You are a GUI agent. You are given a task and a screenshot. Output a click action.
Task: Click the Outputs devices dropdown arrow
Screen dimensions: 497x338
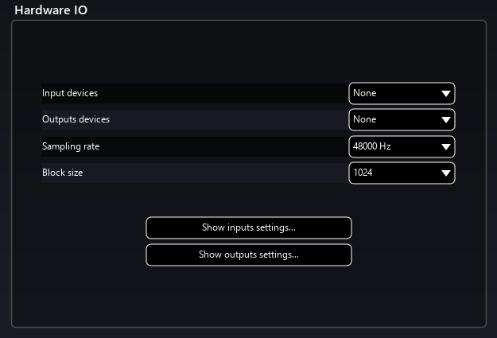pyautogui.click(x=445, y=120)
